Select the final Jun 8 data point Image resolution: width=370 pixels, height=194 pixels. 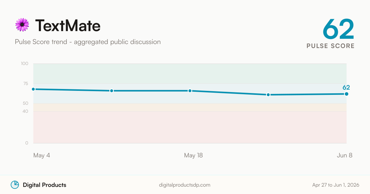tap(347, 94)
